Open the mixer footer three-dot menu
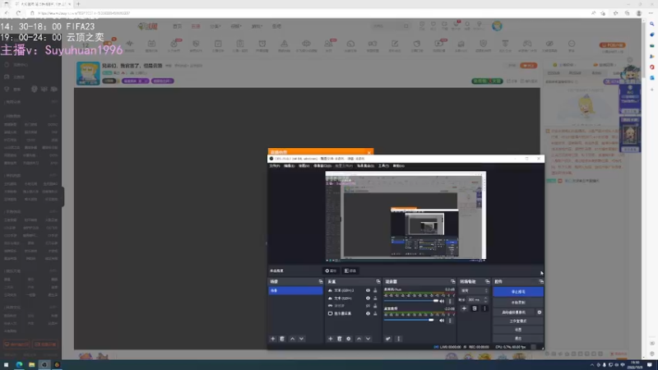 tap(399, 339)
